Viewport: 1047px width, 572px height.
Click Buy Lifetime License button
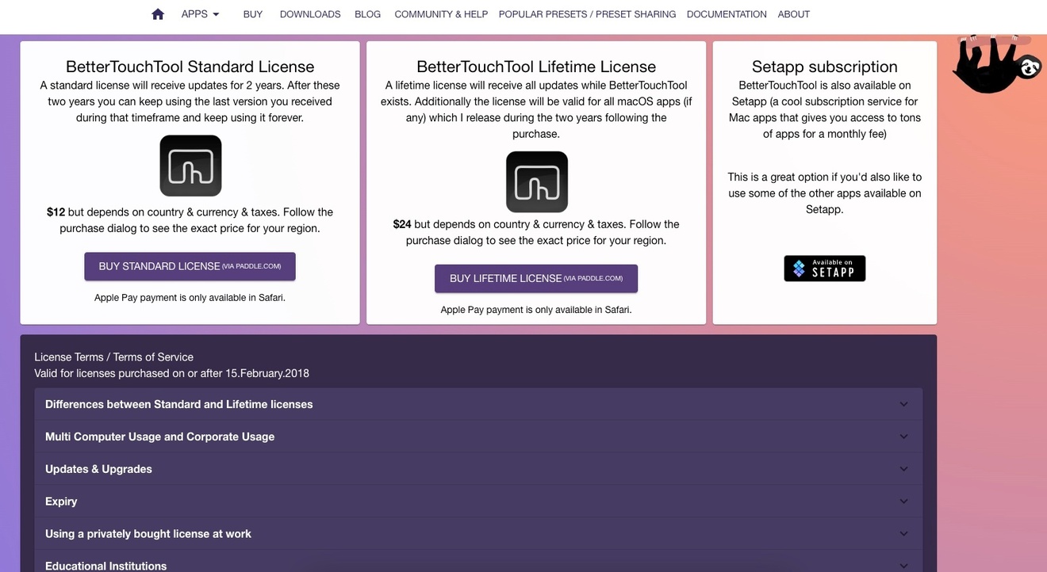click(536, 278)
